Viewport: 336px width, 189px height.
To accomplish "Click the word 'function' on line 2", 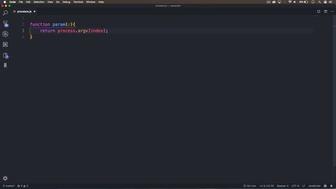I will [40, 25].
